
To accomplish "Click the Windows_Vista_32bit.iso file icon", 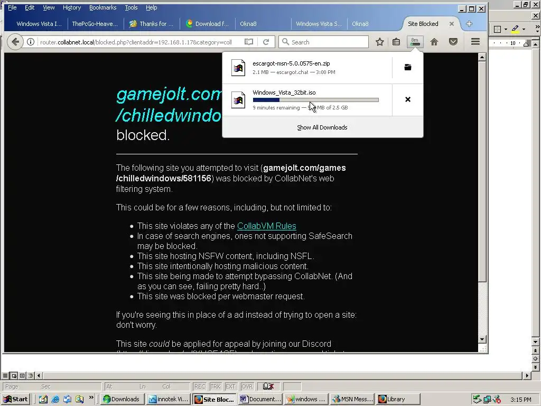I will click(x=238, y=100).
